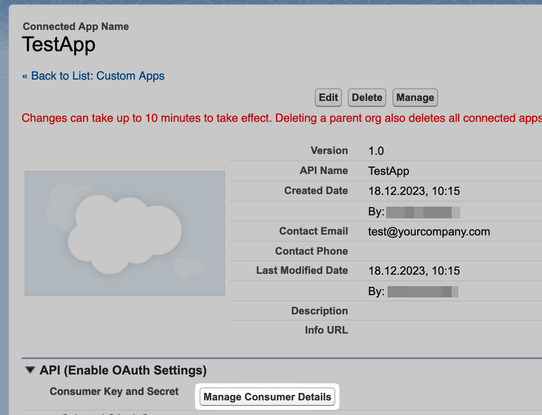Click the API Name value TestApp

(x=389, y=171)
